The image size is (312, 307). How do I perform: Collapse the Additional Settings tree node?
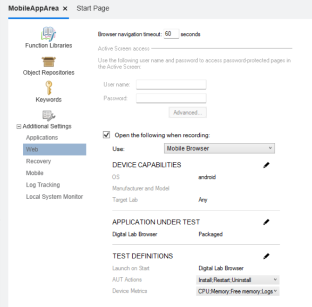tap(19, 127)
